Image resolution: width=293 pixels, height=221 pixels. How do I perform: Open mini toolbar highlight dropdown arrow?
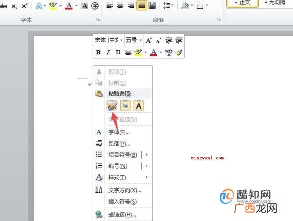(x=145, y=52)
